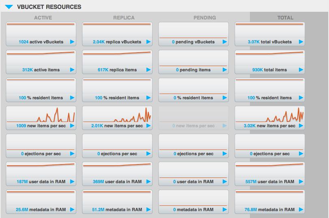Select the pending user data in RAM graph
The width and height of the screenshot is (329, 218).
(x=193, y=170)
